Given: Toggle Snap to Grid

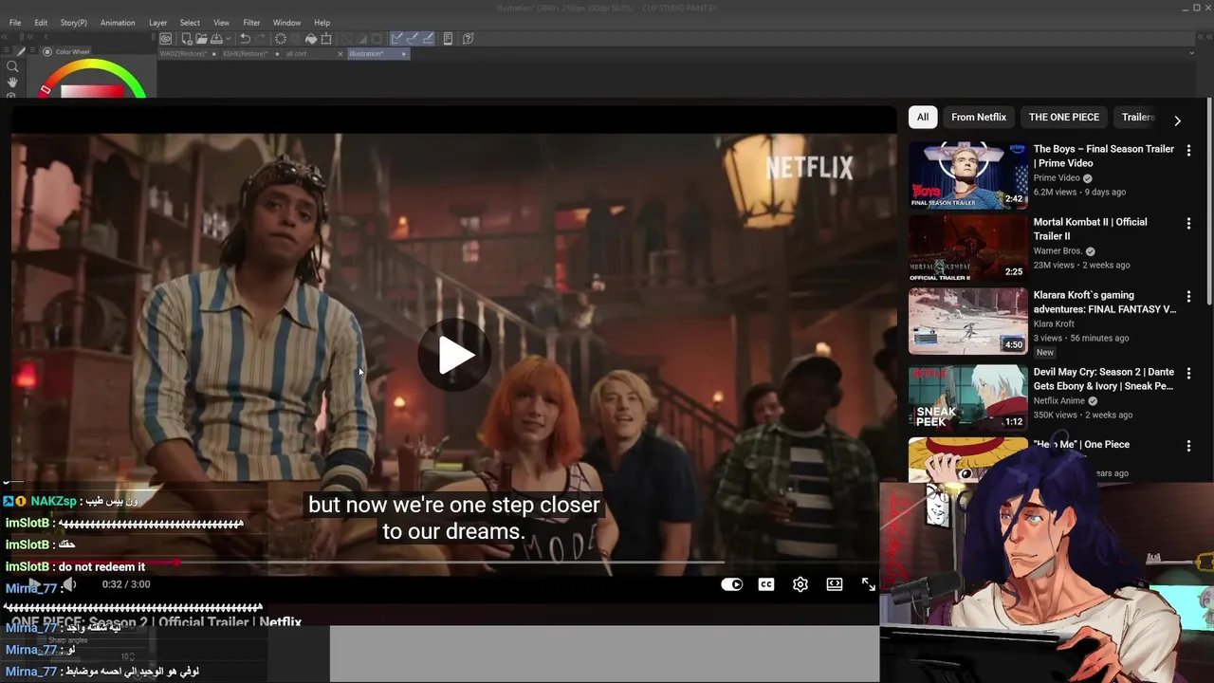Looking at the screenshot, I should [x=428, y=39].
